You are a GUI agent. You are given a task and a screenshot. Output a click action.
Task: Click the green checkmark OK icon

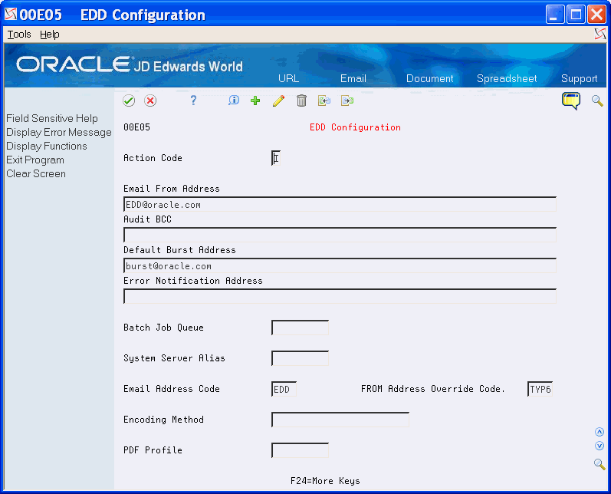tap(129, 100)
